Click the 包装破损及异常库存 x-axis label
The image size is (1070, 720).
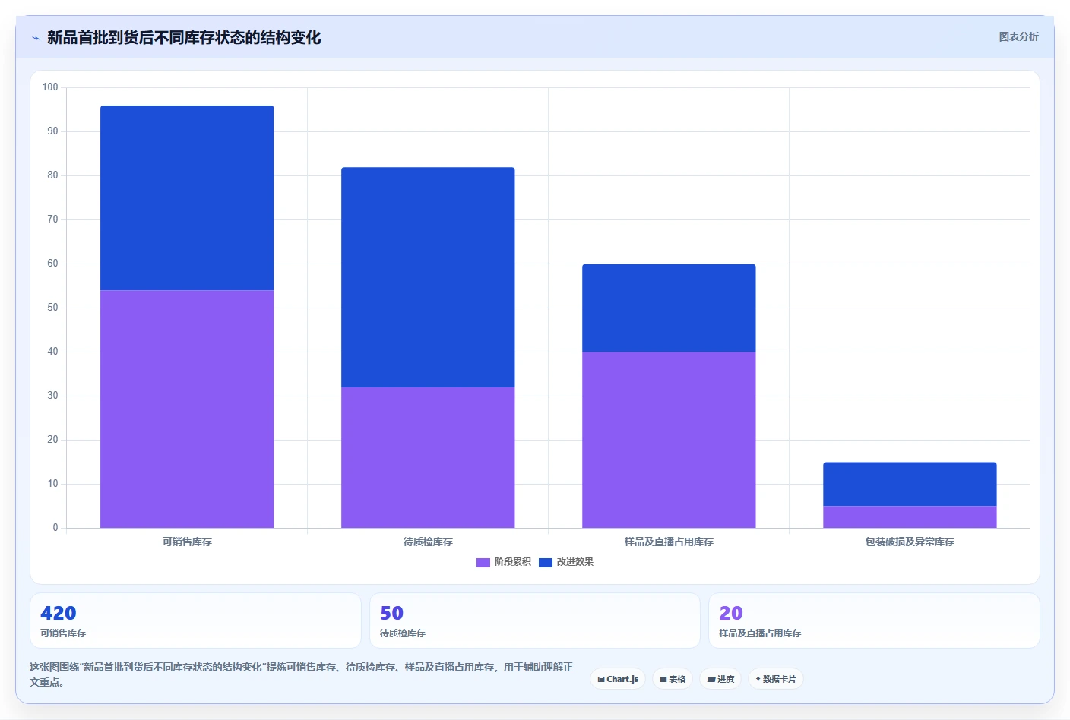[x=910, y=542]
